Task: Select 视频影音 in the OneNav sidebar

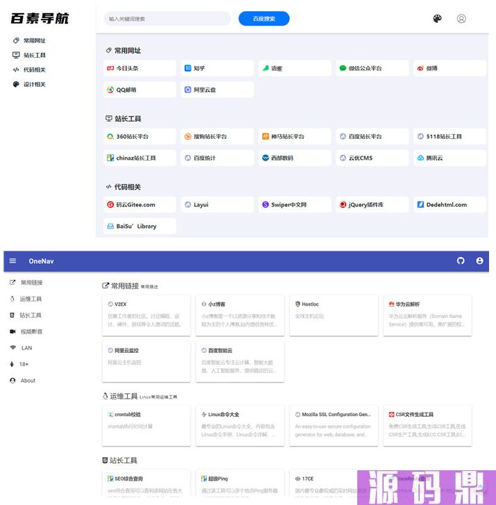Action: click(26, 331)
